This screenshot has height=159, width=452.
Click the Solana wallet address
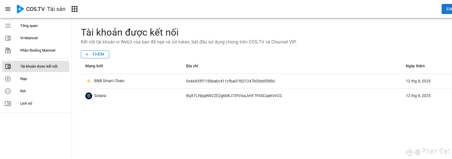[x=234, y=96]
